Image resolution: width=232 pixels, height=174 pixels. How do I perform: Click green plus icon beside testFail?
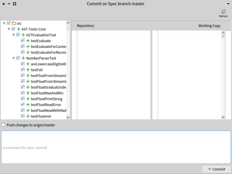tap(28, 70)
